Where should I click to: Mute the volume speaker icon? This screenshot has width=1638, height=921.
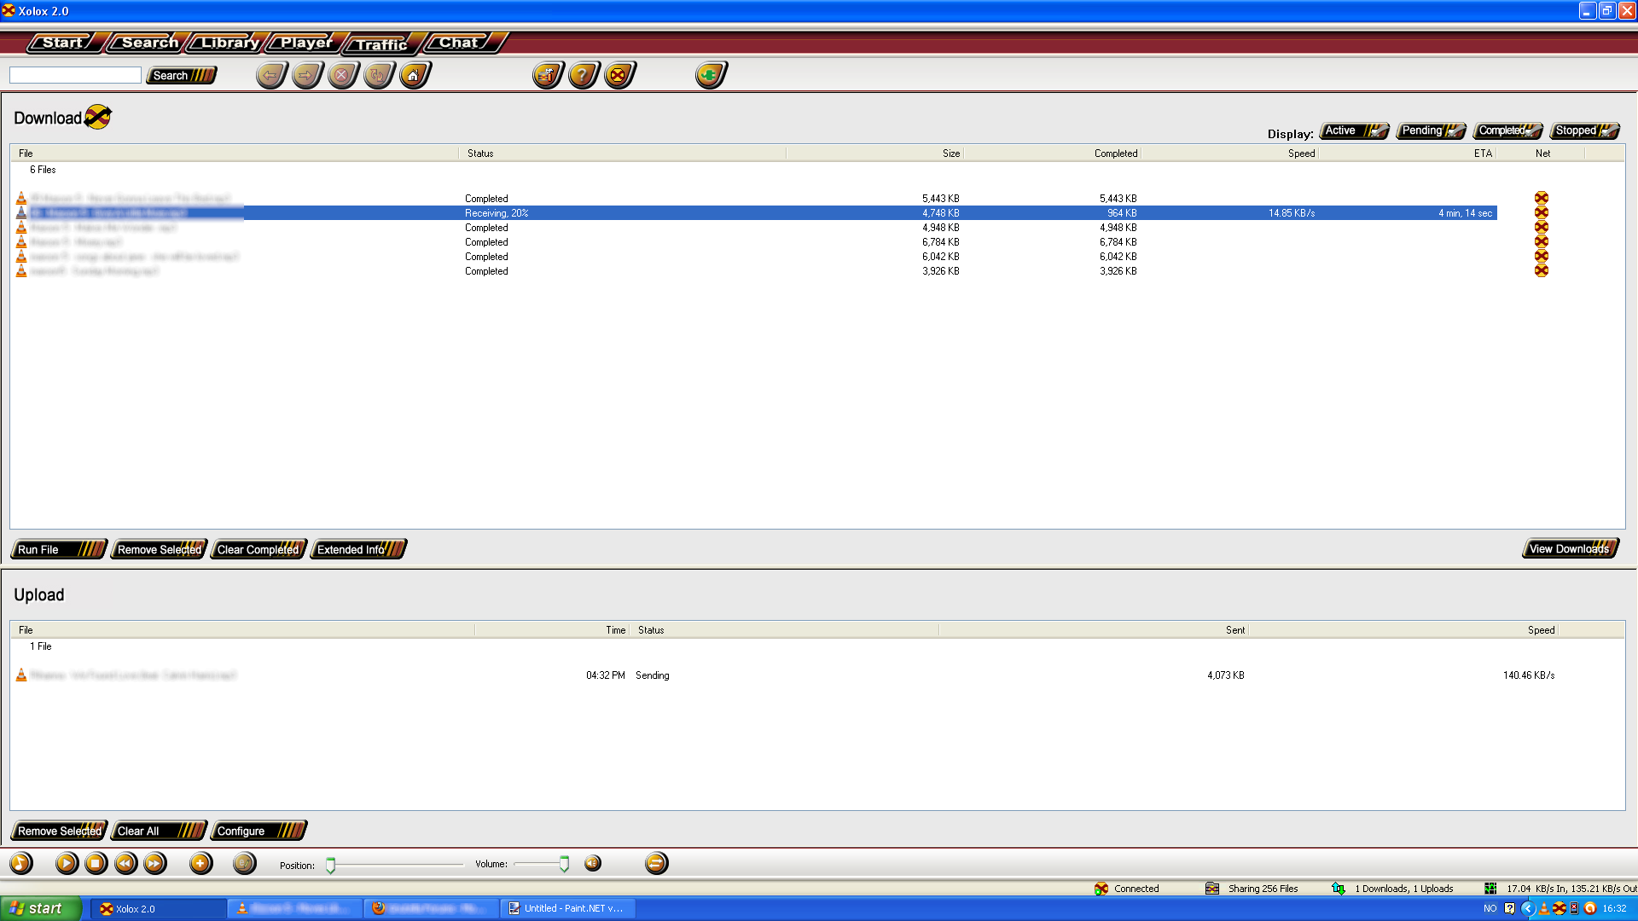tap(593, 864)
